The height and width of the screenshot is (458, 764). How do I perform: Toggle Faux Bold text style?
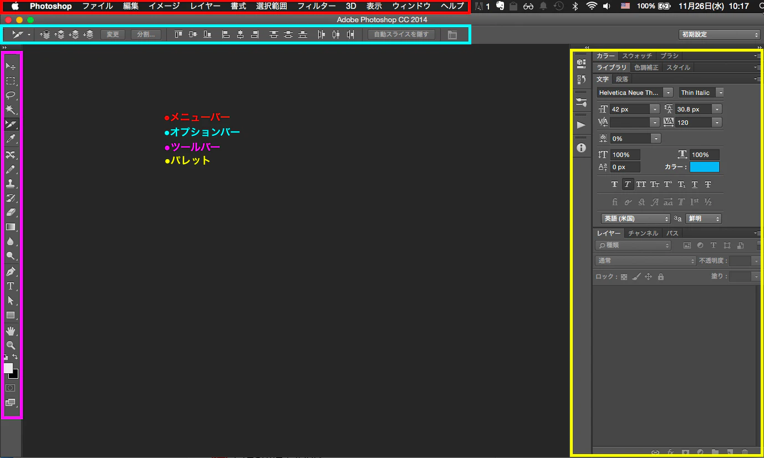614,184
